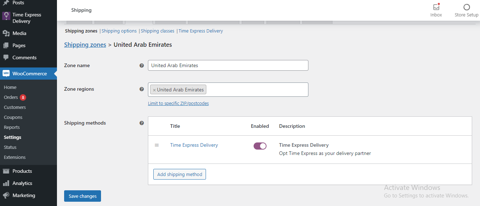Click Save changes button
The height and width of the screenshot is (206, 480).
(x=82, y=196)
